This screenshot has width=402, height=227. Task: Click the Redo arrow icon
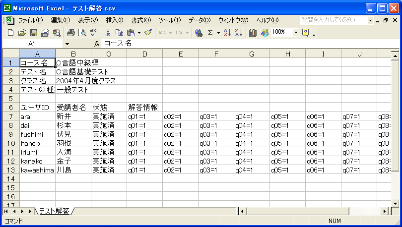point(179,33)
